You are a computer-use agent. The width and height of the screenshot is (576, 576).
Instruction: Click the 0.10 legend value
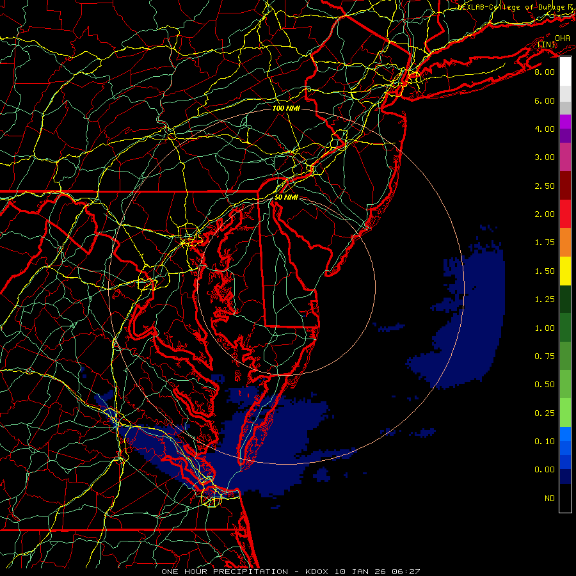pos(545,442)
